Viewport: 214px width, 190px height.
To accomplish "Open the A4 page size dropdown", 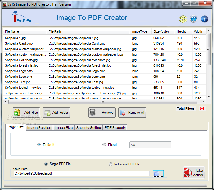I will [150, 145].
